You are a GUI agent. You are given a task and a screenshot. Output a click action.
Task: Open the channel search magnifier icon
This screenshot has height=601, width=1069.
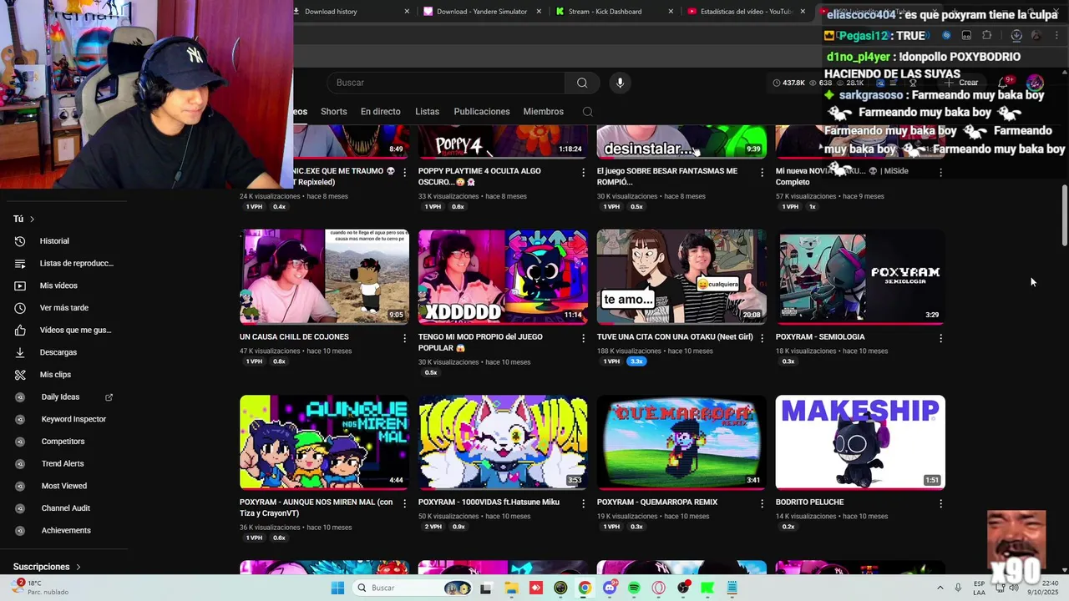point(587,112)
